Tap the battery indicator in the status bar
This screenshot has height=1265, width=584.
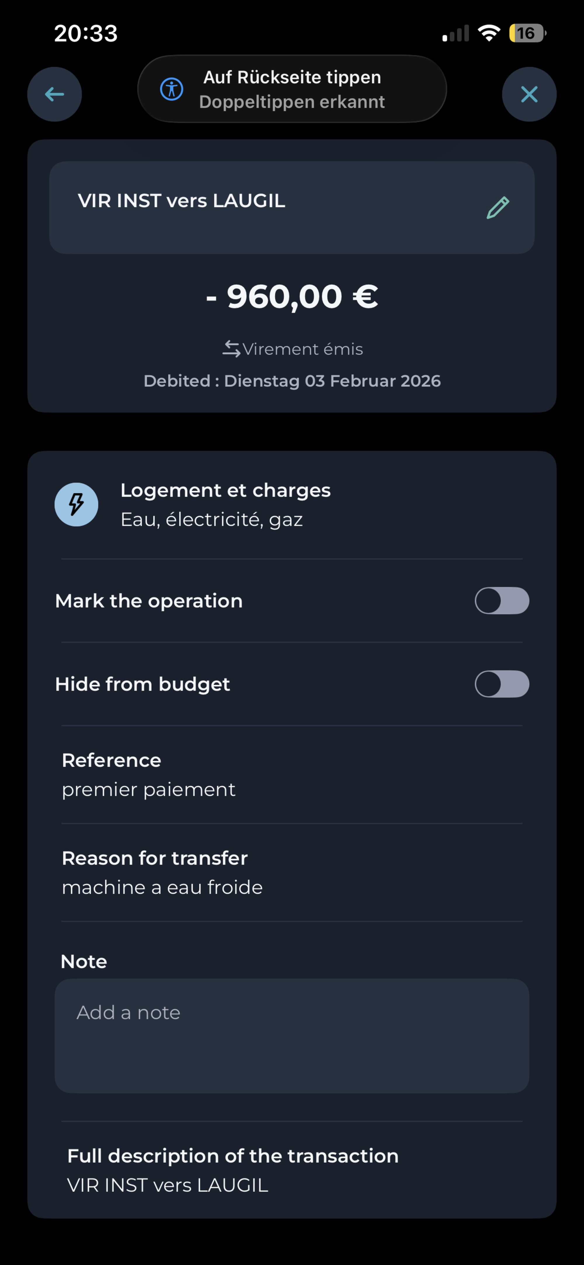coord(527,33)
